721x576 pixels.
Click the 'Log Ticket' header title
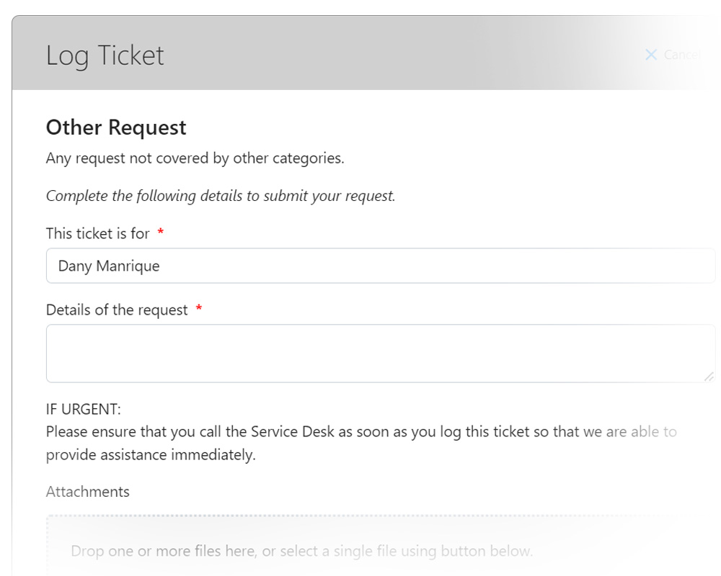pyautogui.click(x=105, y=55)
